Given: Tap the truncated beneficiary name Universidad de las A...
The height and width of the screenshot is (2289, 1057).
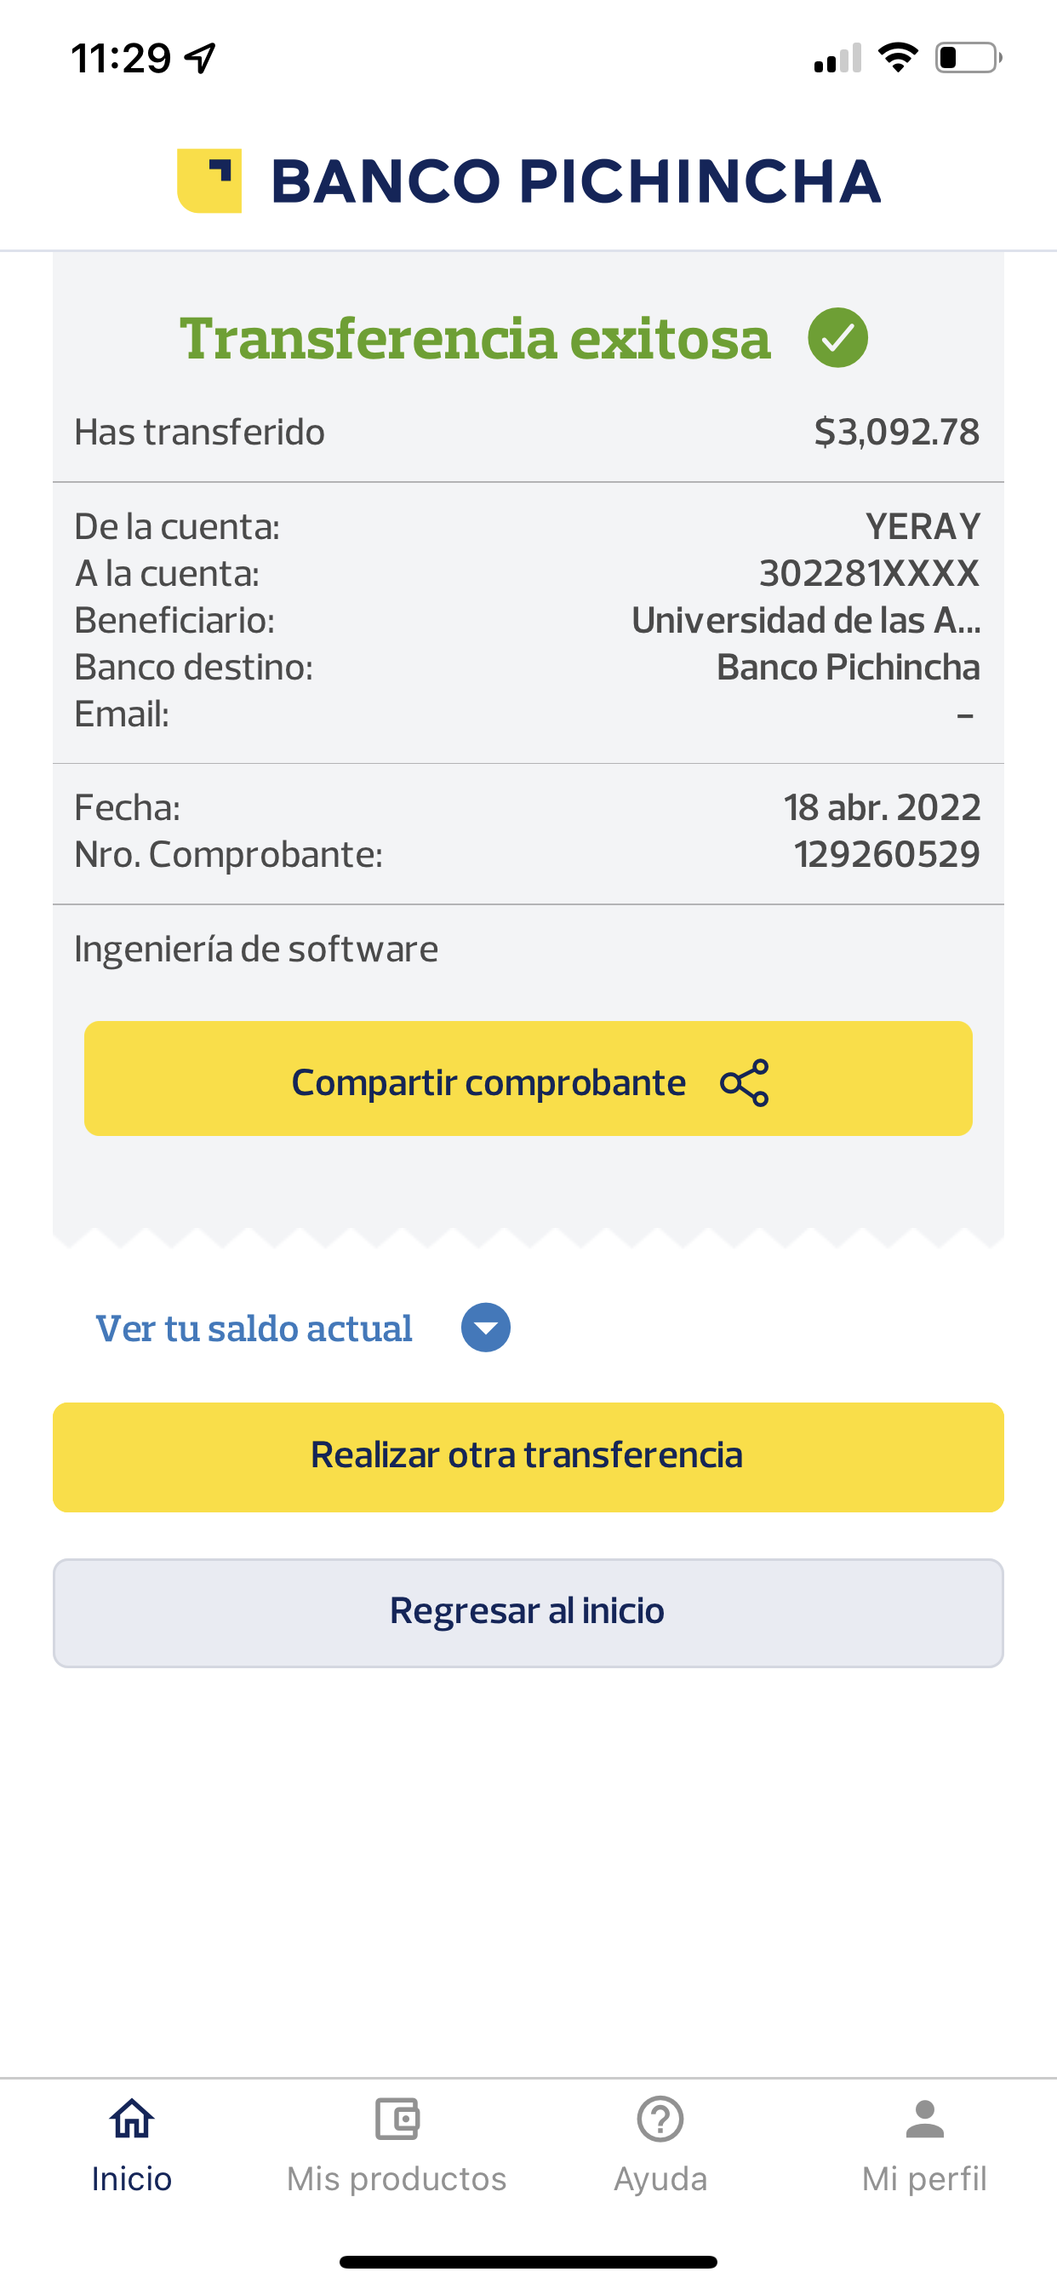Looking at the screenshot, I should pos(805,620).
